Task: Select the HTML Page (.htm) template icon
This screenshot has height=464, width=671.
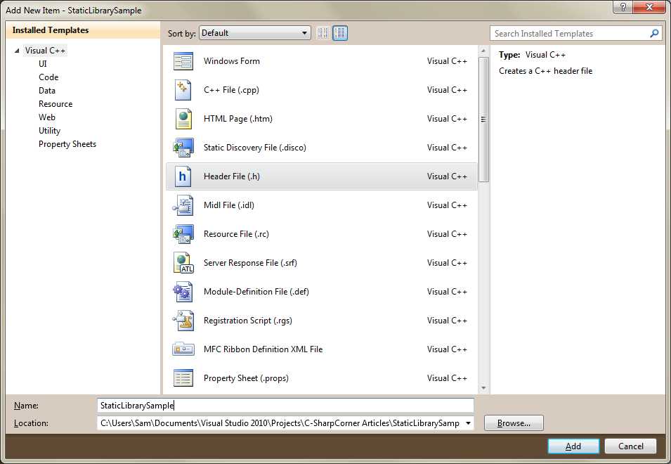Action: [x=183, y=118]
